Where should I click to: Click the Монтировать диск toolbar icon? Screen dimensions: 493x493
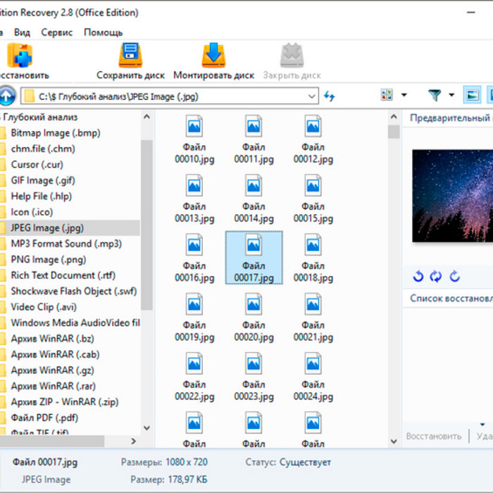[x=213, y=56]
